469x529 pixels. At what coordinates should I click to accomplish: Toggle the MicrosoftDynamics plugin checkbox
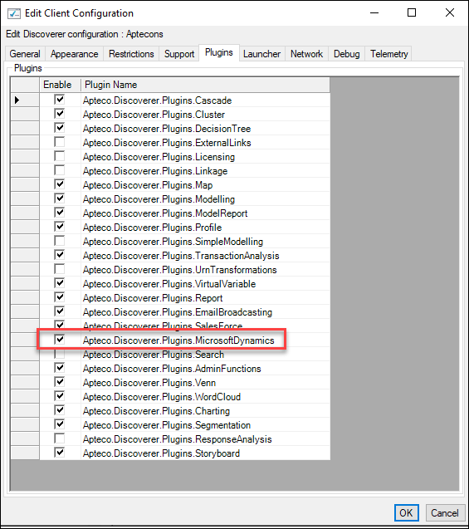(60, 340)
